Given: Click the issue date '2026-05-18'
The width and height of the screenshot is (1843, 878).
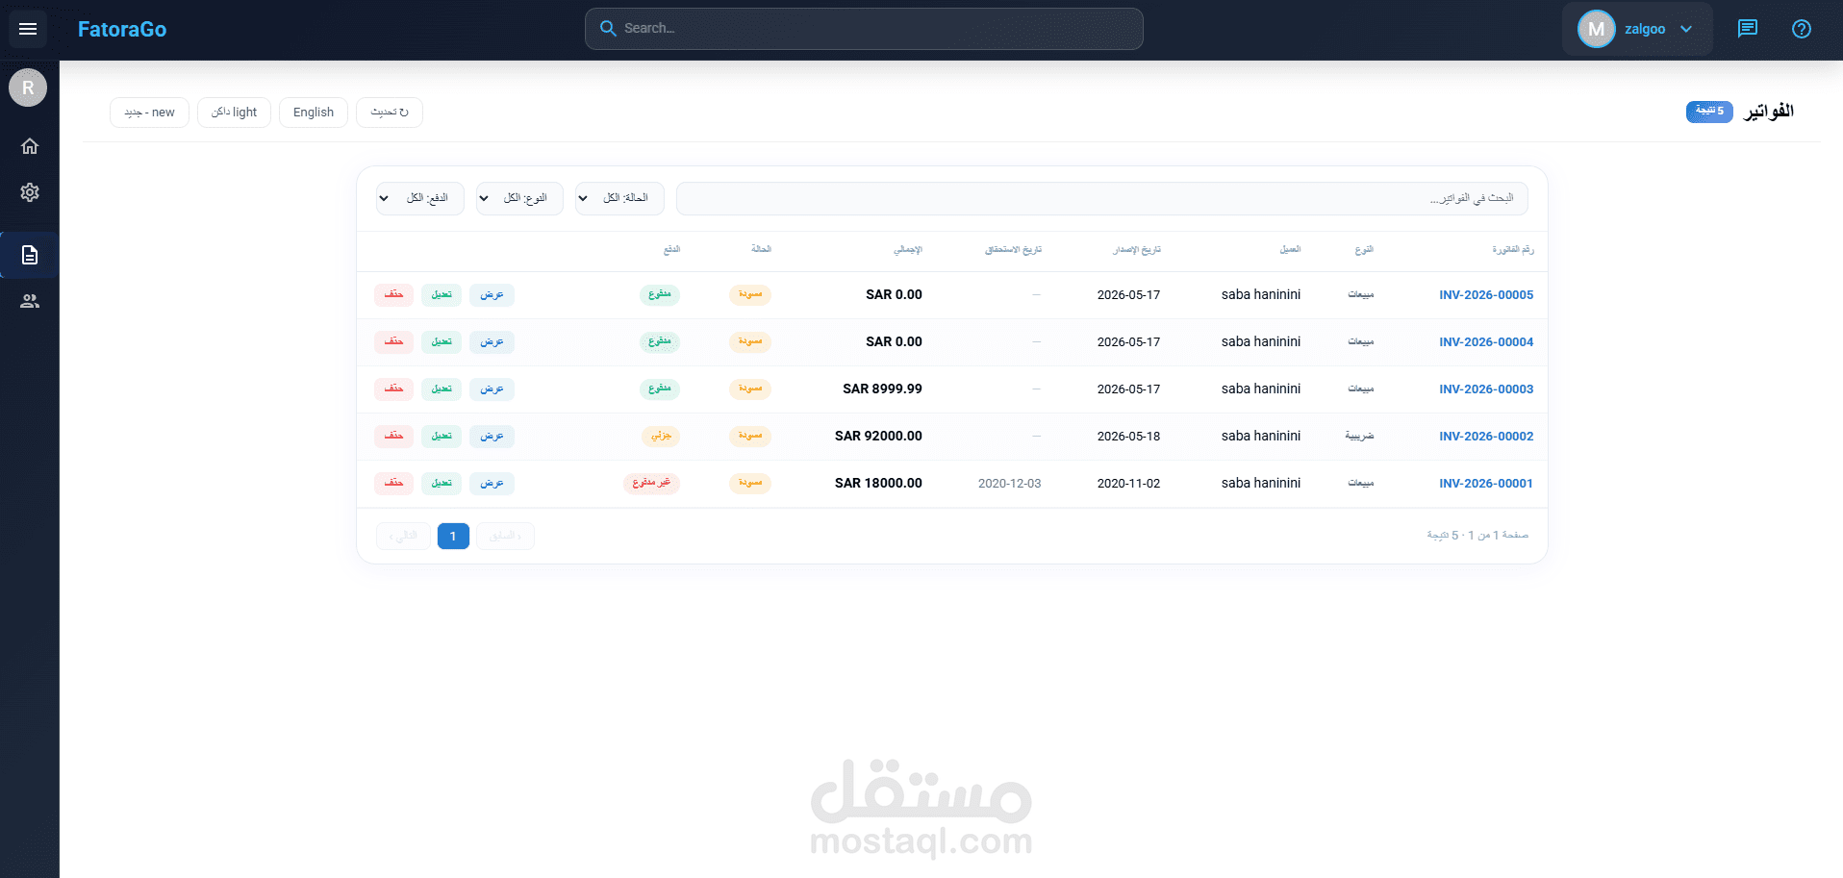Looking at the screenshot, I should (x=1128, y=437).
